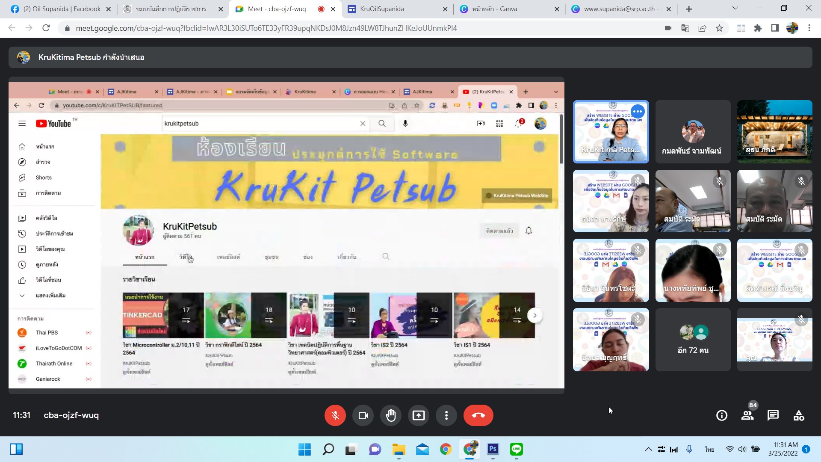The height and width of the screenshot is (462, 821).
Task: Unmute the microphone in Meet
Action: (x=335, y=415)
